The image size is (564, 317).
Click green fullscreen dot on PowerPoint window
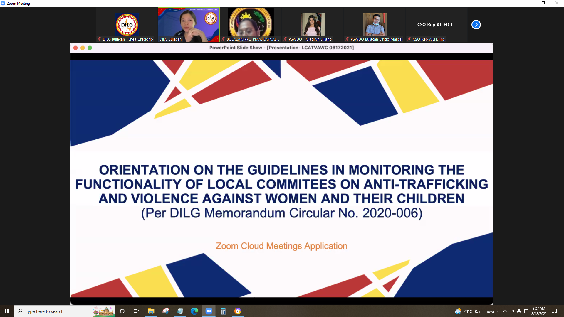[x=90, y=48]
